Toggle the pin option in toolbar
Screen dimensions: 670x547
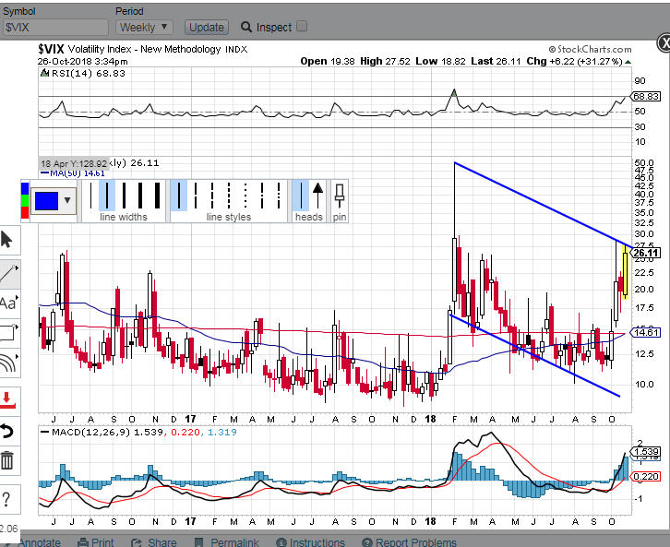(340, 196)
